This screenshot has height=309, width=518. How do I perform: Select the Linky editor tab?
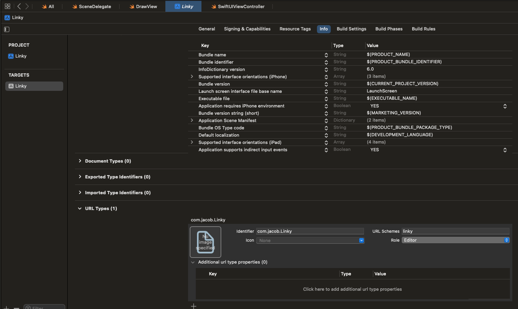point(184,6)
